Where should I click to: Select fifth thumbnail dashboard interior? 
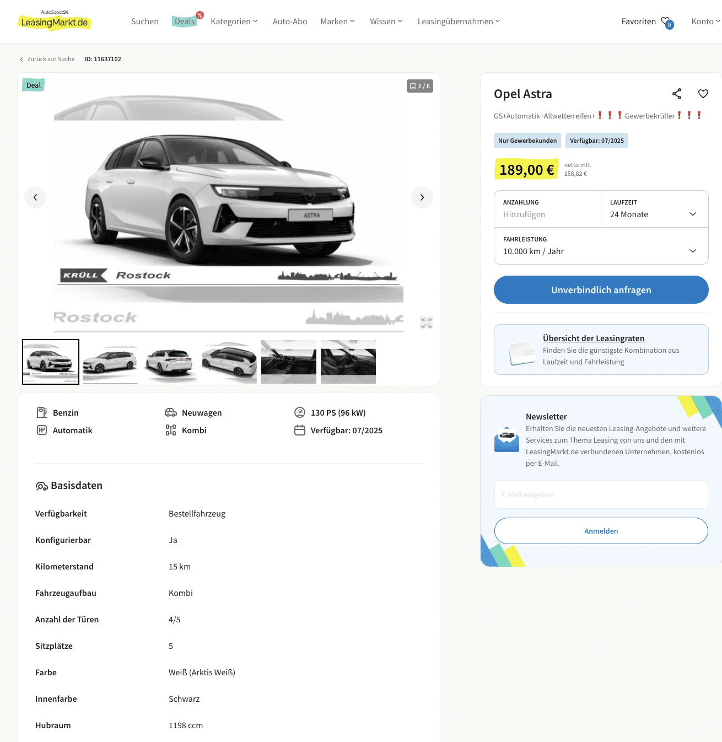(x=289, y=362)
